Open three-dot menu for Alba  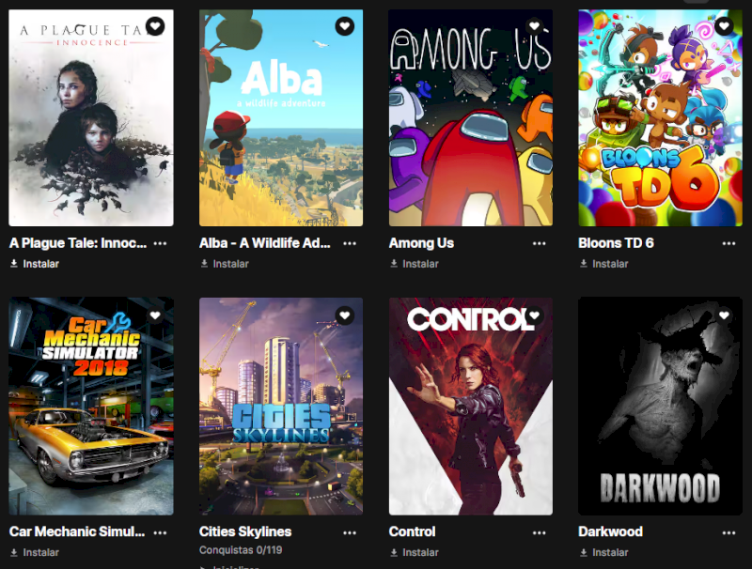coord(350,243)
